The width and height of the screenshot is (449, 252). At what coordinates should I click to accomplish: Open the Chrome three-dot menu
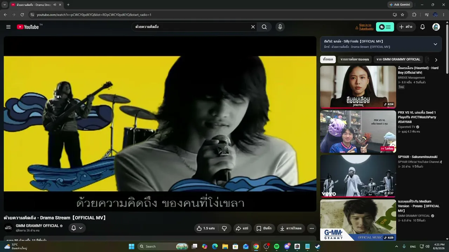point(444,15)
